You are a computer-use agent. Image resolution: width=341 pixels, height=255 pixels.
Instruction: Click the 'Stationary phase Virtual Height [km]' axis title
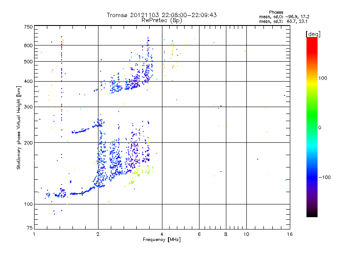coord(19,128)
